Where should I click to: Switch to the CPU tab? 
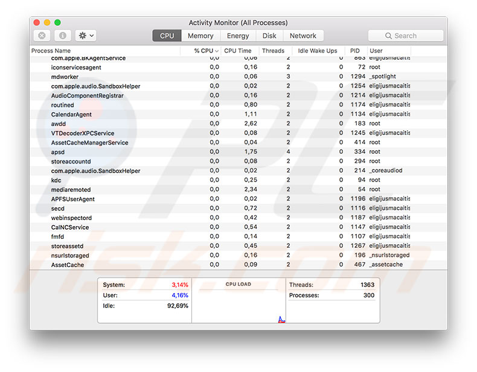pyautogui.click(x=167, y=36)
